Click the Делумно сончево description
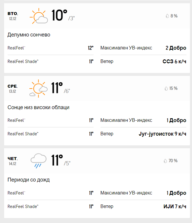The width and height of the screenshot is (192, 223). pyautogui.click(x=29, y=35)
